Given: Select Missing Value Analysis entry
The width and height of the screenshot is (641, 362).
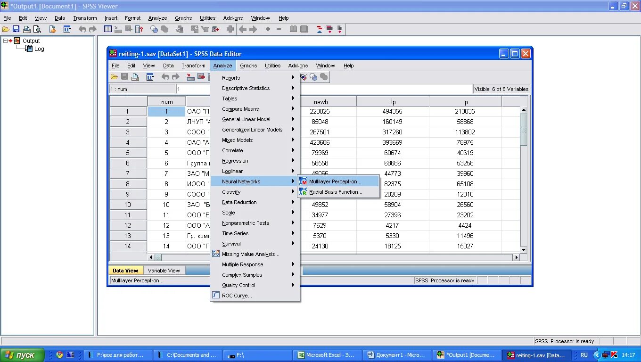Looking at the screenshot, I should tap(255, 254).
